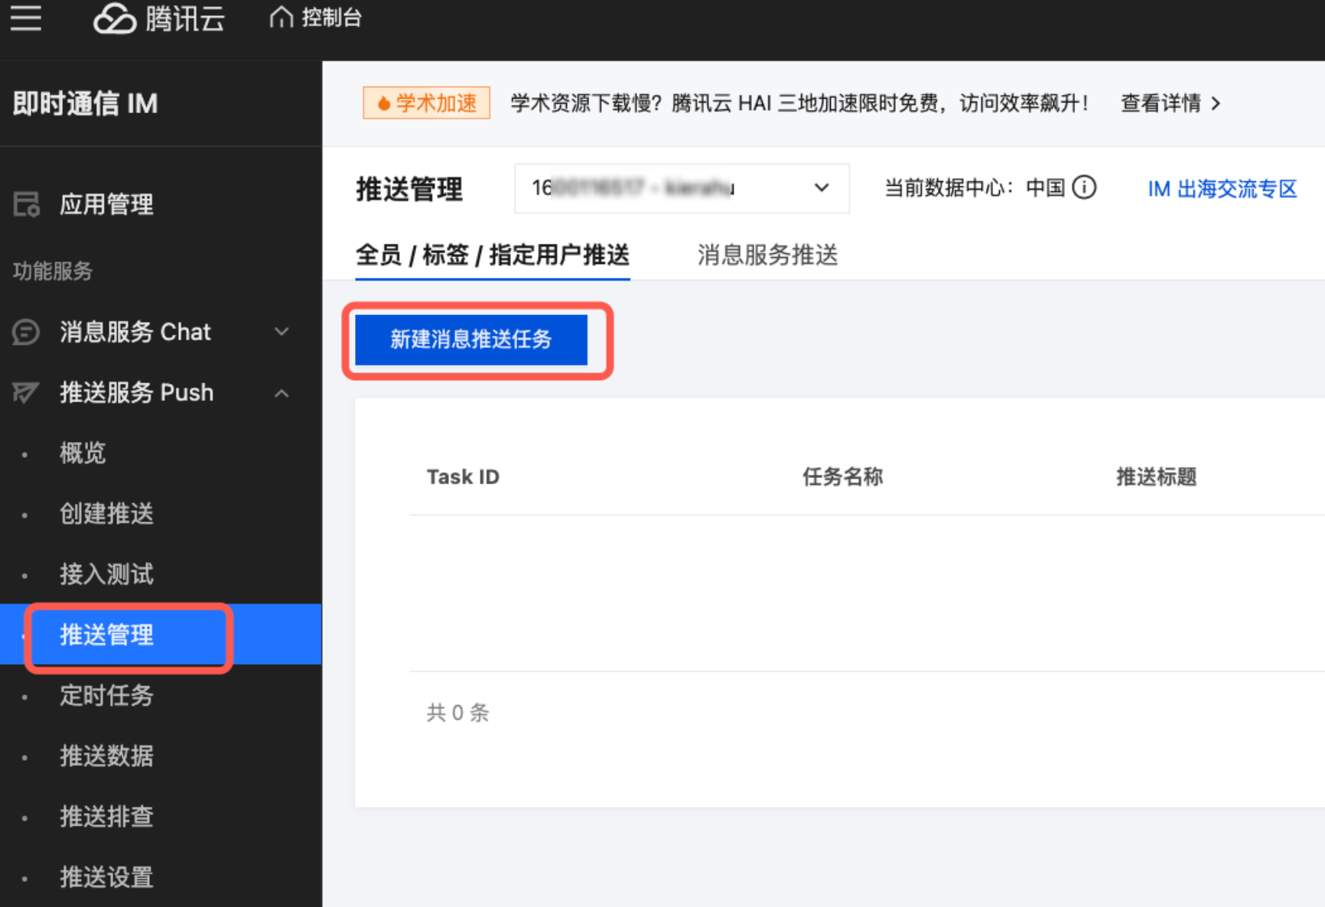Screen dimensions: 1325x907
Task: Open 推送数据 in sidebar
Action: [106, 756]
